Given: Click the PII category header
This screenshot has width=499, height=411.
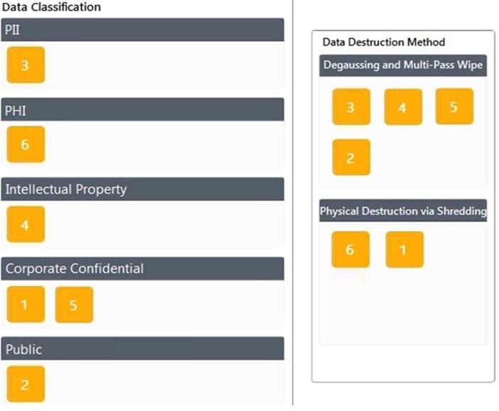Looking at the screenshot, I should point(143,30).
